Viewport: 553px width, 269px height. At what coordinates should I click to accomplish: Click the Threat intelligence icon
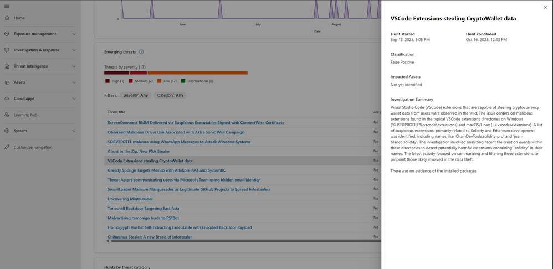click(x=7, y=66)
